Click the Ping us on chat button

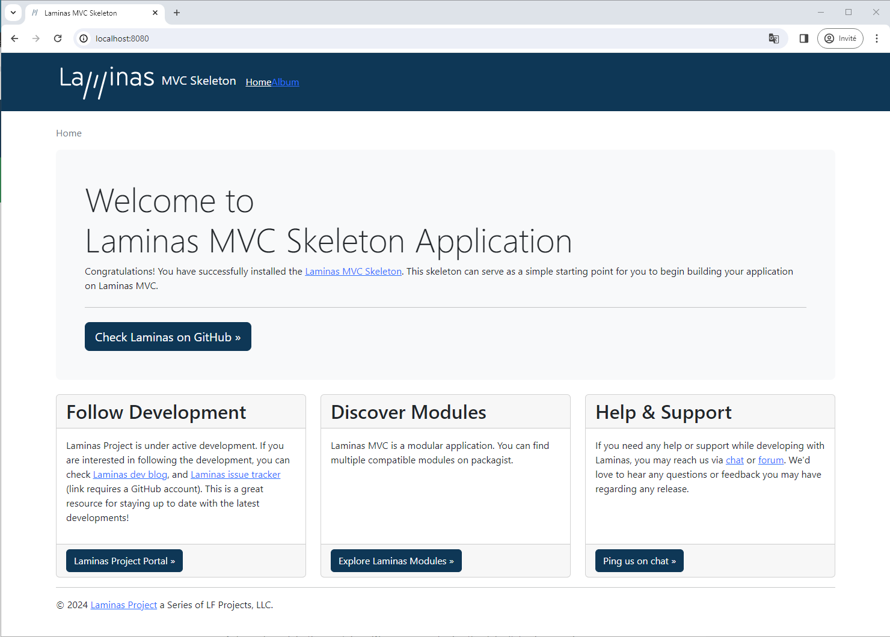click(x=639, y=560)
